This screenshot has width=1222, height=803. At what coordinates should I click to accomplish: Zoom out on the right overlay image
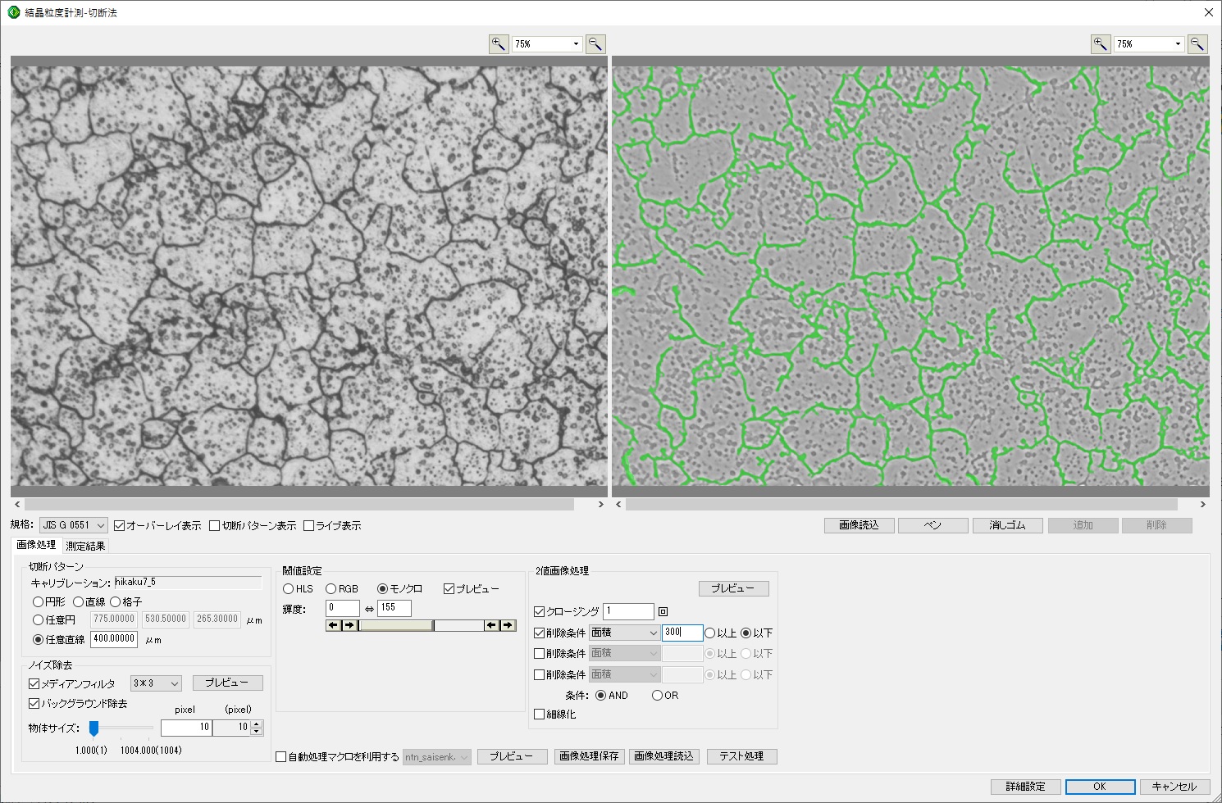click(x=1197, y=44)
